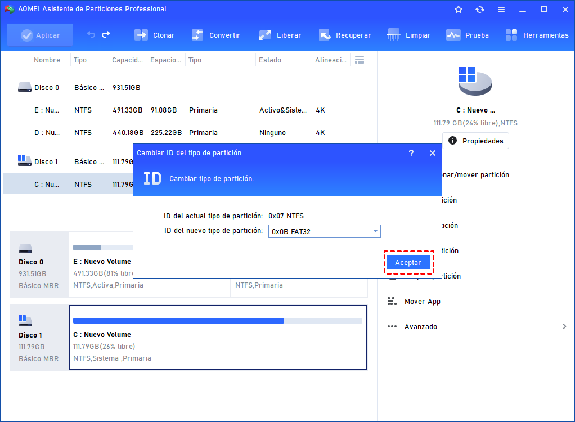This screenshot has width=575, height=422.
Task: Click the C: usage bar in disk map
Action: [218, 321]
